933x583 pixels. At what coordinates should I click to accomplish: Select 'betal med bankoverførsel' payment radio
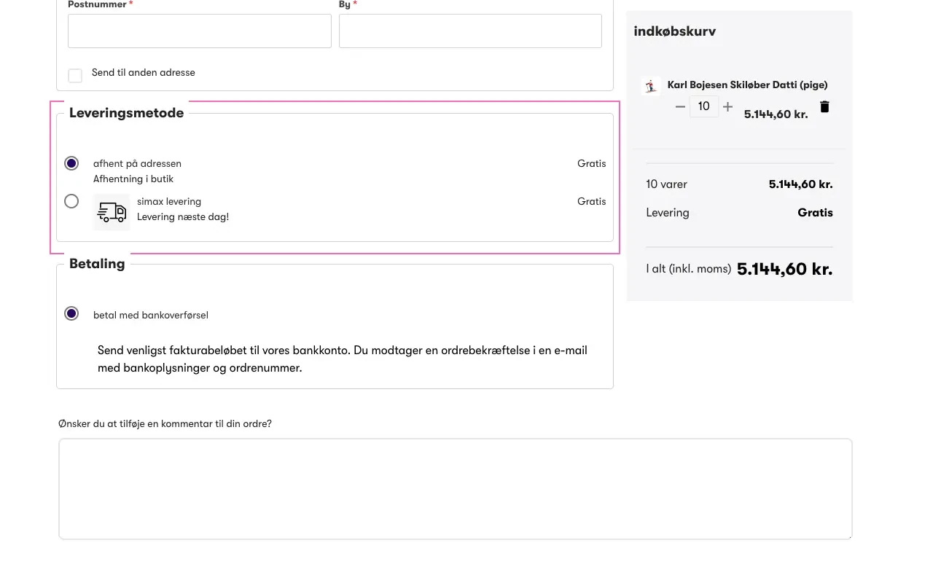pos(71,313)
